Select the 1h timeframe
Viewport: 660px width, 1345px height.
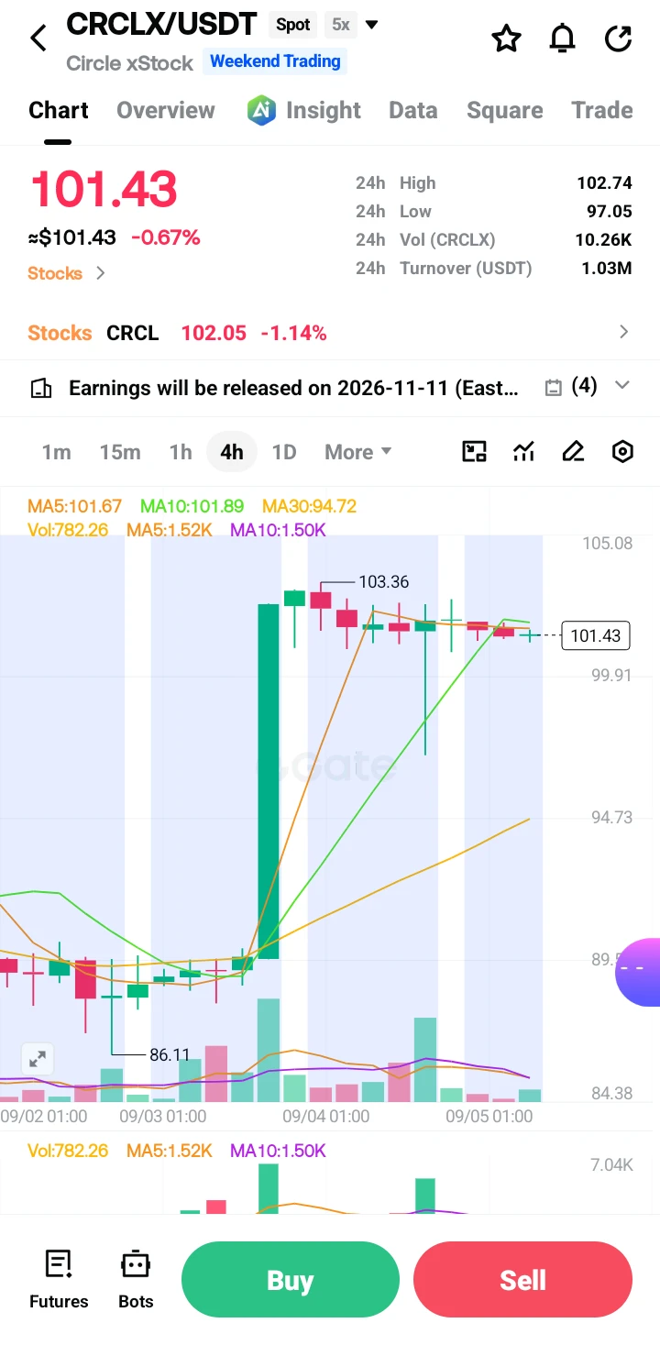click(181, 452)
